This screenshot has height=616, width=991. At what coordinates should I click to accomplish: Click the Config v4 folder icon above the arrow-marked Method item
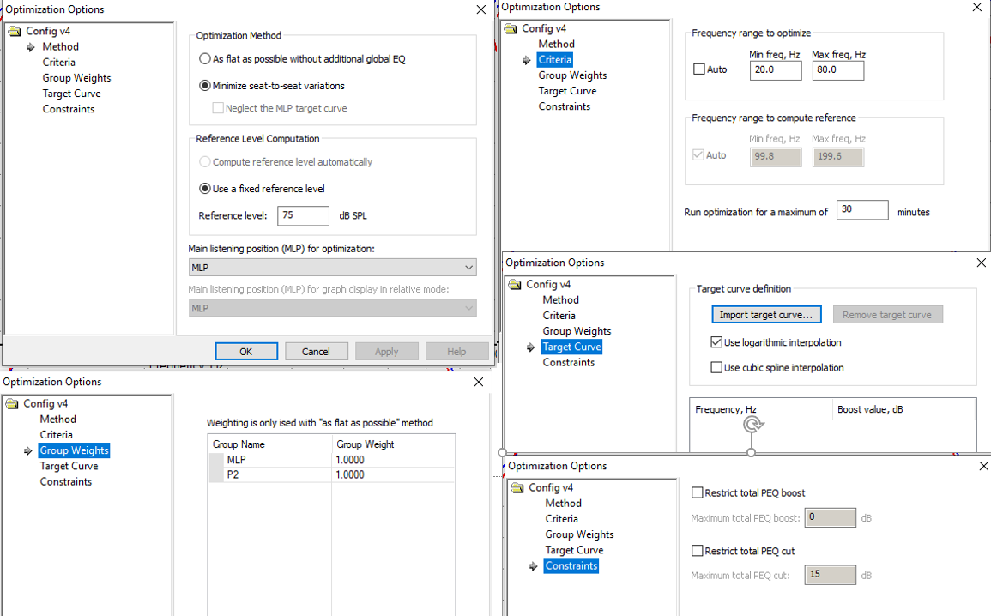tap(15, 32)
